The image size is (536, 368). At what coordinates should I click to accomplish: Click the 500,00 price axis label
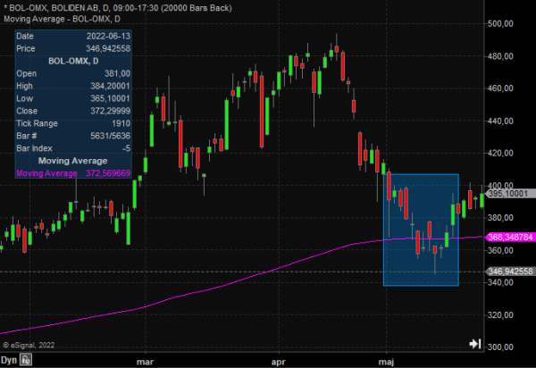tap(500, 23)
